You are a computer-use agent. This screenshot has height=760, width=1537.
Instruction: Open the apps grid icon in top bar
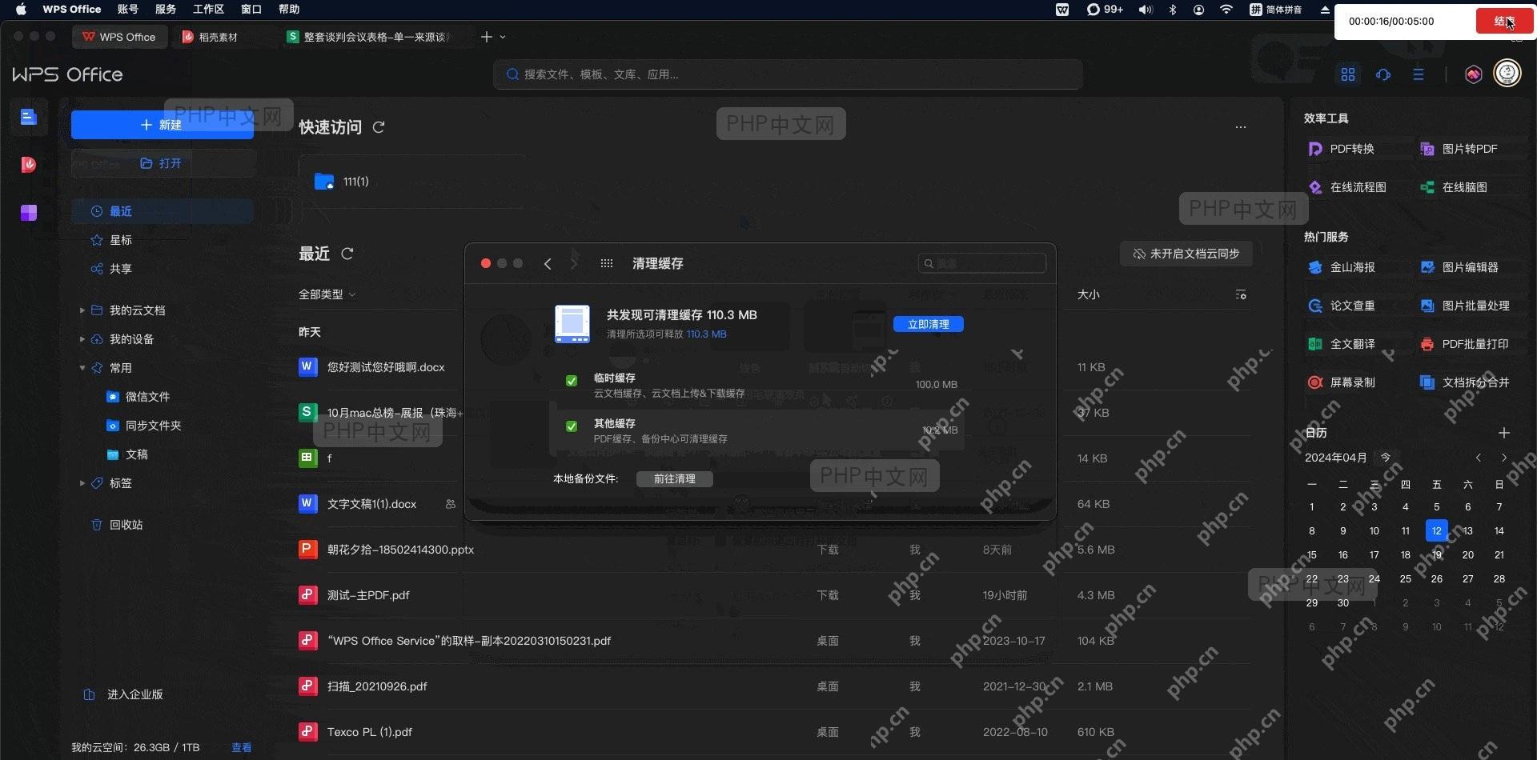click(x=1348, y=74)
